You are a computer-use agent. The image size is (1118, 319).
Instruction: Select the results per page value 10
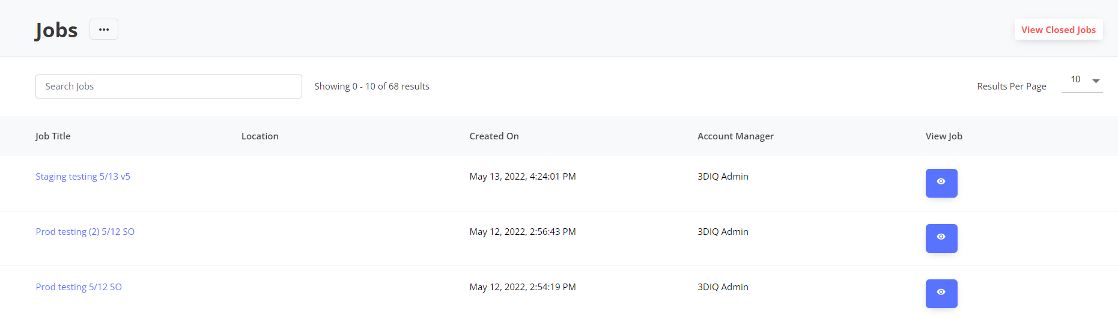click(x=1075, y=79)
